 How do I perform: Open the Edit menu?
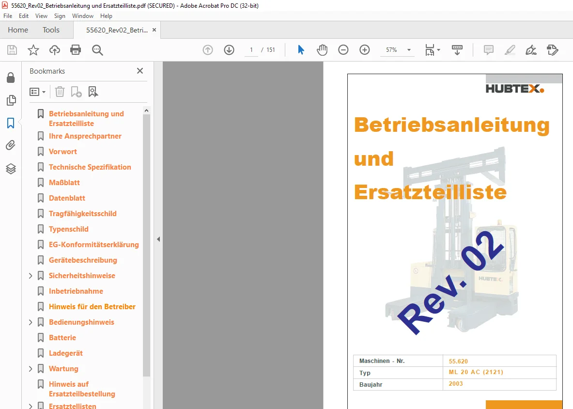pos(24,16)
